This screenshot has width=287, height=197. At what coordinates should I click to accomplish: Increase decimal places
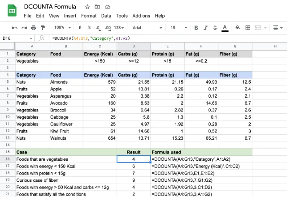pos(108,28)
